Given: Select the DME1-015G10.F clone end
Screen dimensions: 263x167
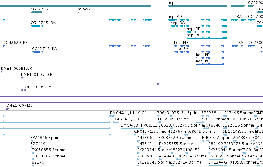Looking at the screenshot, I should click(x=22, y=78).
